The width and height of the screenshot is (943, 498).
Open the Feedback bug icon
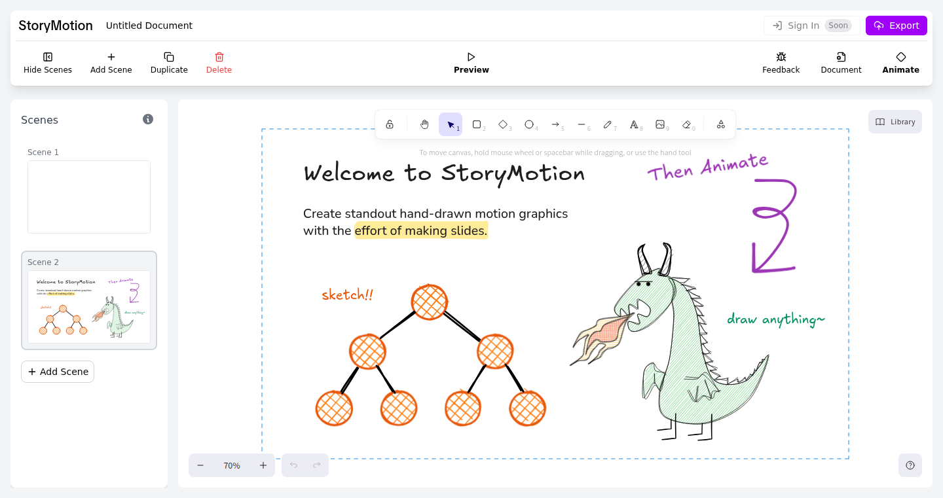(x=781, y=63)
